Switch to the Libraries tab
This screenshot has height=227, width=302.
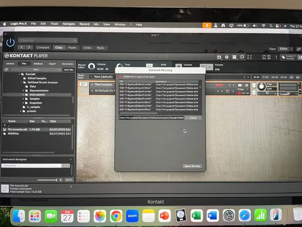pos(10,64)
